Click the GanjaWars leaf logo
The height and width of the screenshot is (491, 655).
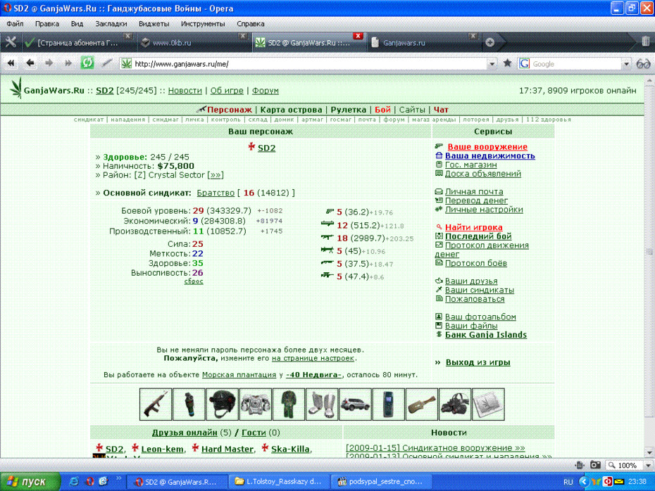(x=16, y=89)
